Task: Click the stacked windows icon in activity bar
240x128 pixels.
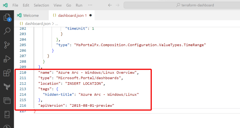Action: (x=7, y=100)
